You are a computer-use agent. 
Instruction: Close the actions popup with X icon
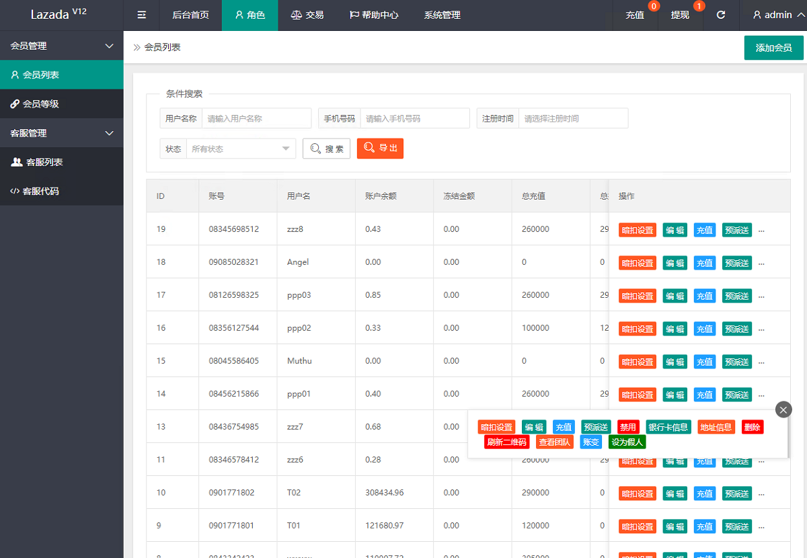[x=783, y=409]
